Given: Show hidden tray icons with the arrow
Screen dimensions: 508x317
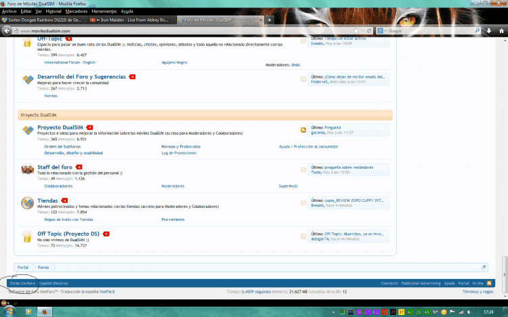Looking at the screenshot, I should (333, 312).
